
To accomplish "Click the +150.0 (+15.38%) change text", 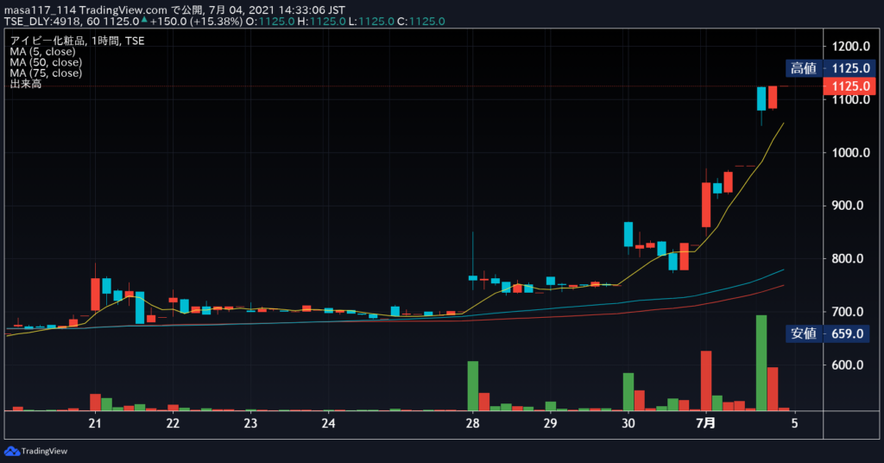I will tap(197, 22).
